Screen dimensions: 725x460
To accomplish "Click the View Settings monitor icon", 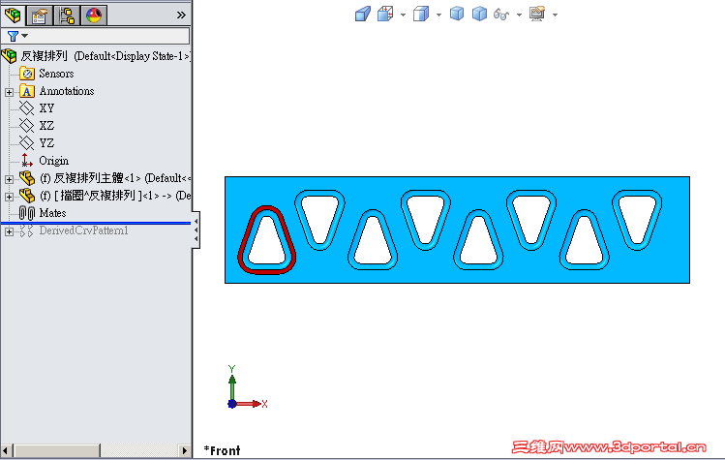I will pos(537,14).
